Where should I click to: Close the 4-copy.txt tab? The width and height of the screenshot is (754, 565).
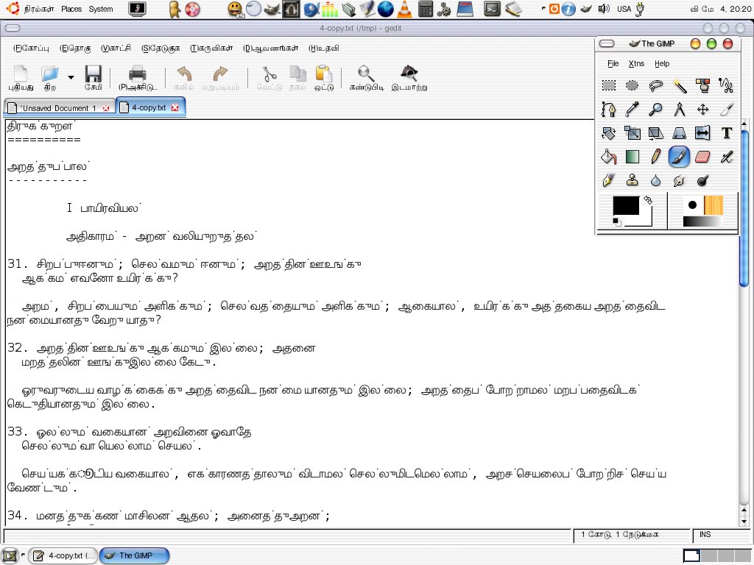coord(175,107)
